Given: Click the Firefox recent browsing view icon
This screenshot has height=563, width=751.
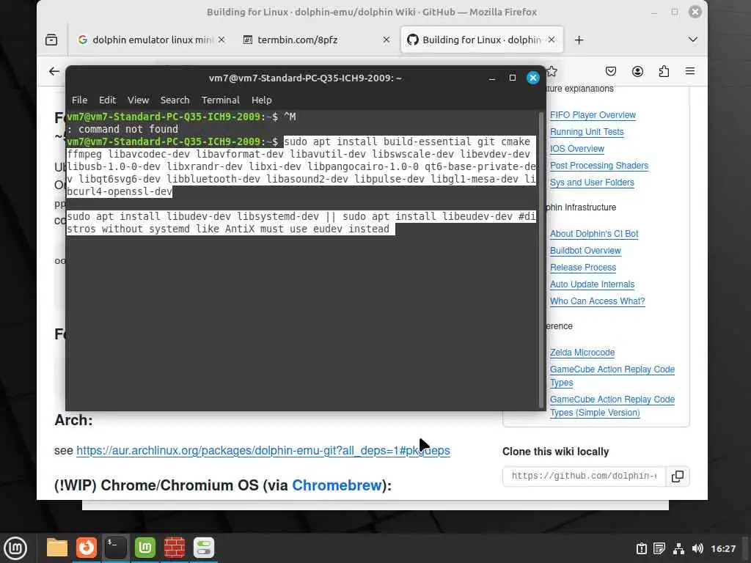Looking at the screenshot, I should pos(51,40).
